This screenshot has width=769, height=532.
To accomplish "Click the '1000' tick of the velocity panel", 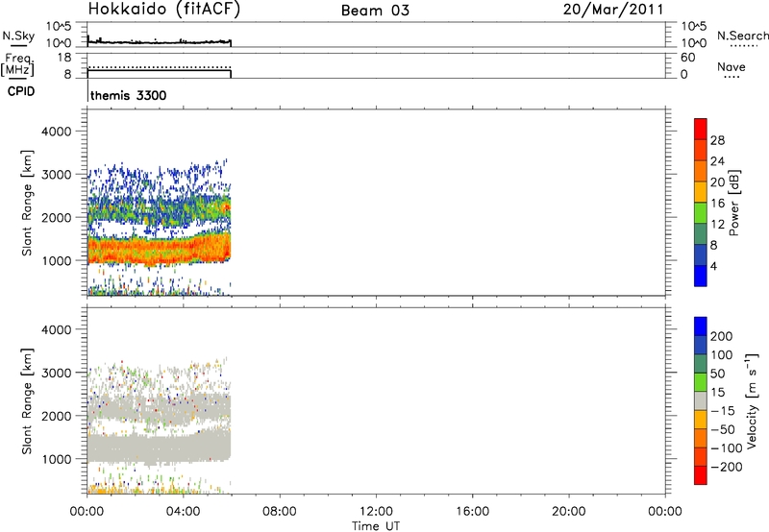I will [56, 459].
